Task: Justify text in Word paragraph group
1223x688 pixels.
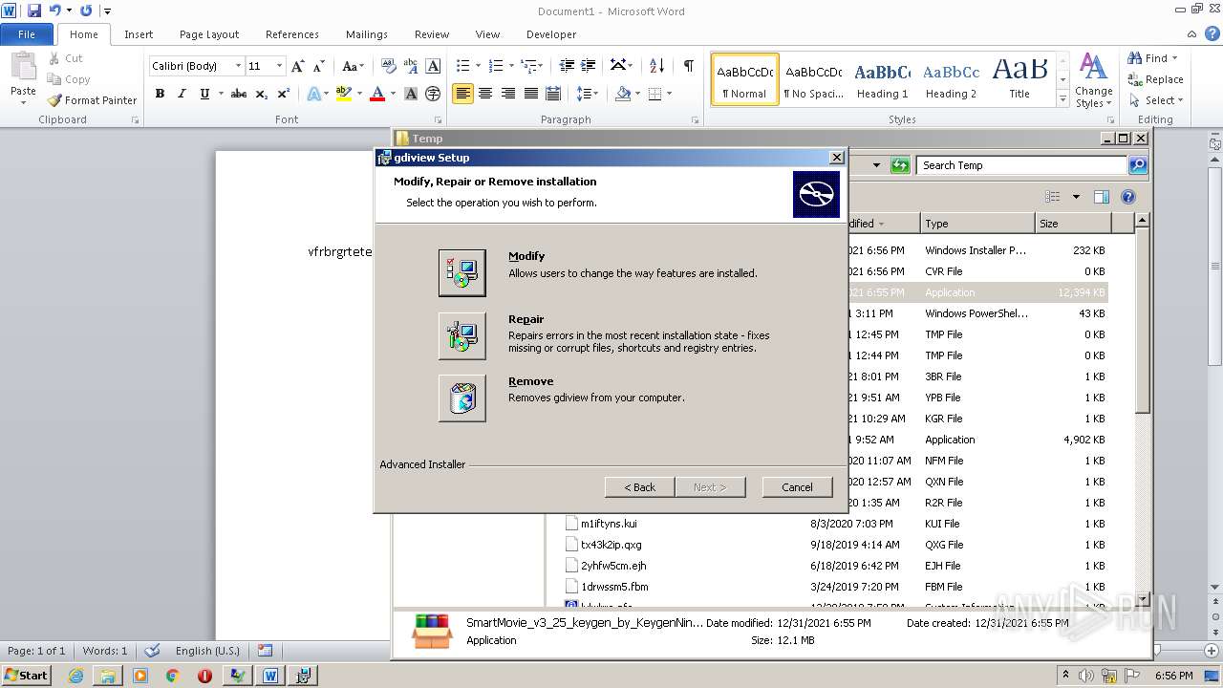Action: click(x=530, y=94)
